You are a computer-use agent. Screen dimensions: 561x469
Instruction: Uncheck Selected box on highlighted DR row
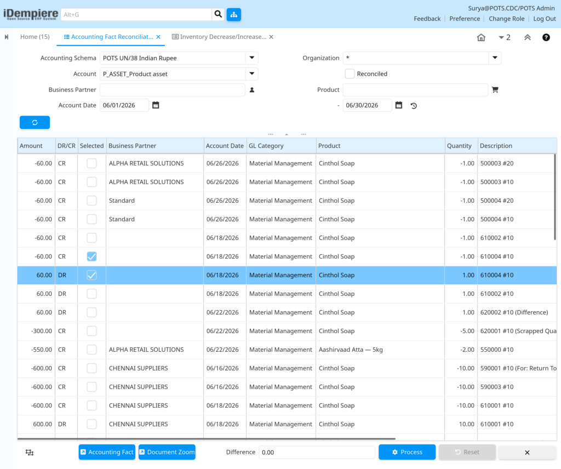click(x=91, y=275)
